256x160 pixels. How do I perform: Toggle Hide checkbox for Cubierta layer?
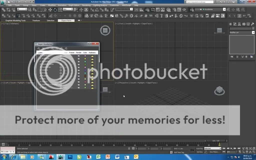[61, 70]
